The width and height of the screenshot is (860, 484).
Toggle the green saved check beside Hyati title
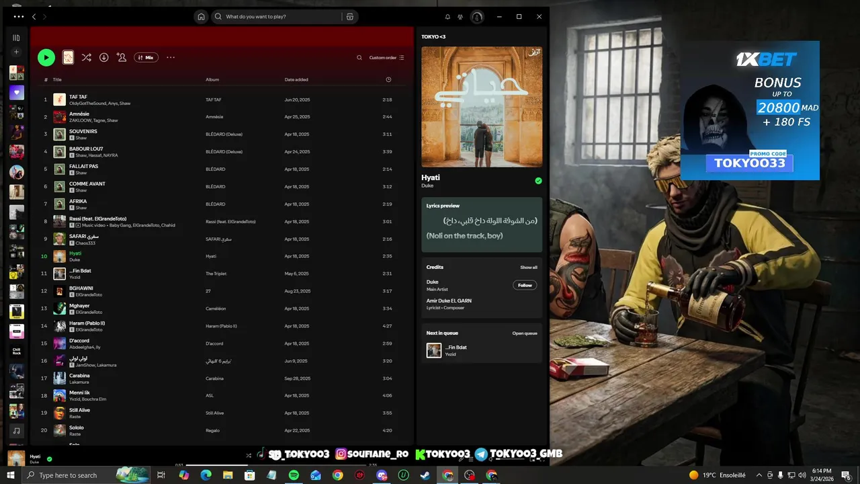[x=538, y=181]
